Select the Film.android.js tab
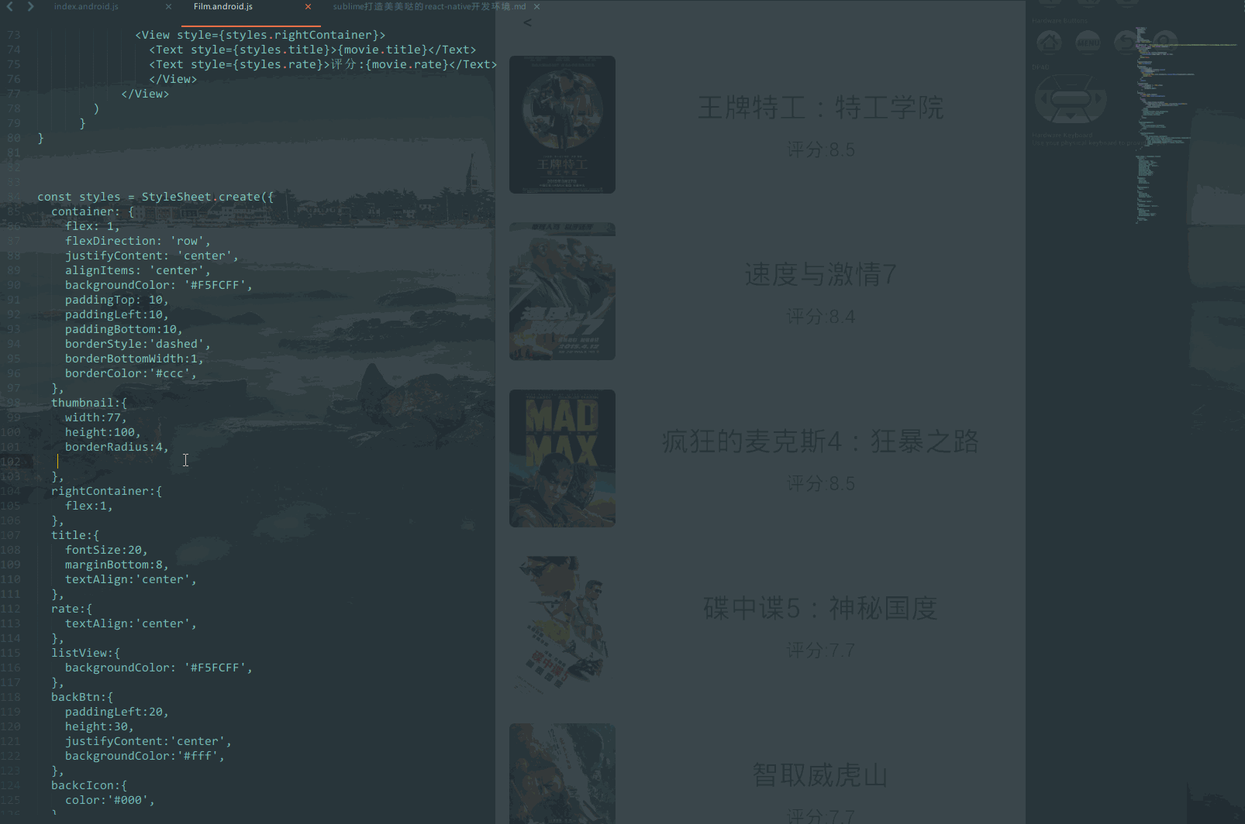Image resolution: width=1245 pixels, height=824 pixels. point(223,6)
